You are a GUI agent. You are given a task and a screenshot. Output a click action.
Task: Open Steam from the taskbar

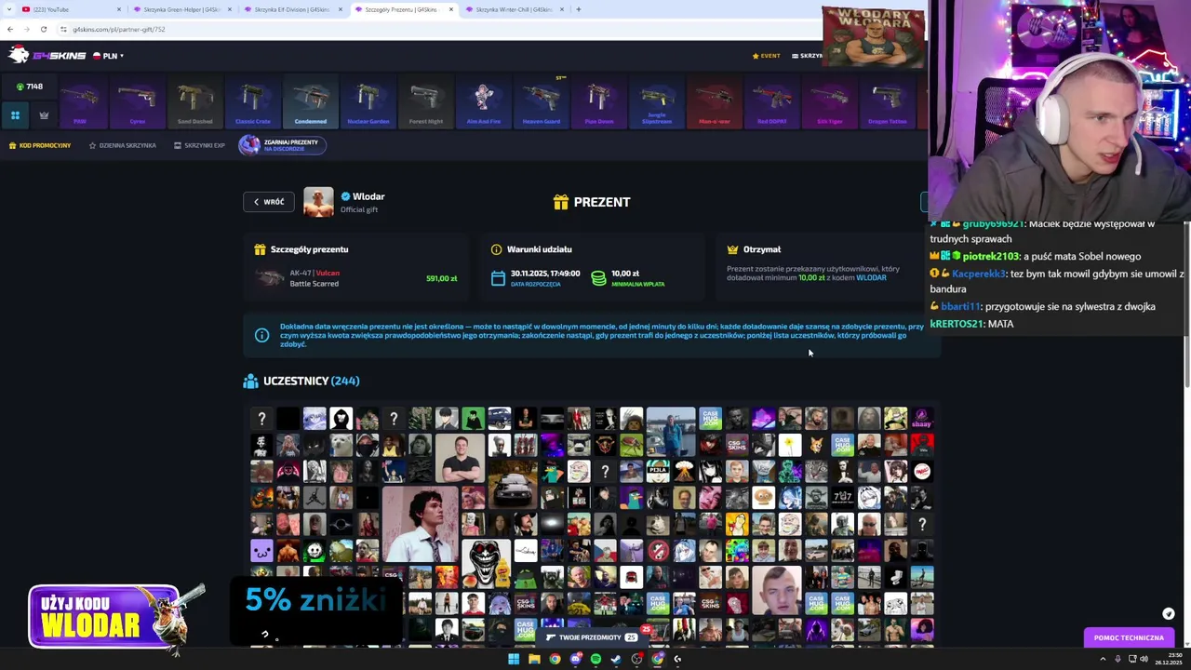pos(616,659)
